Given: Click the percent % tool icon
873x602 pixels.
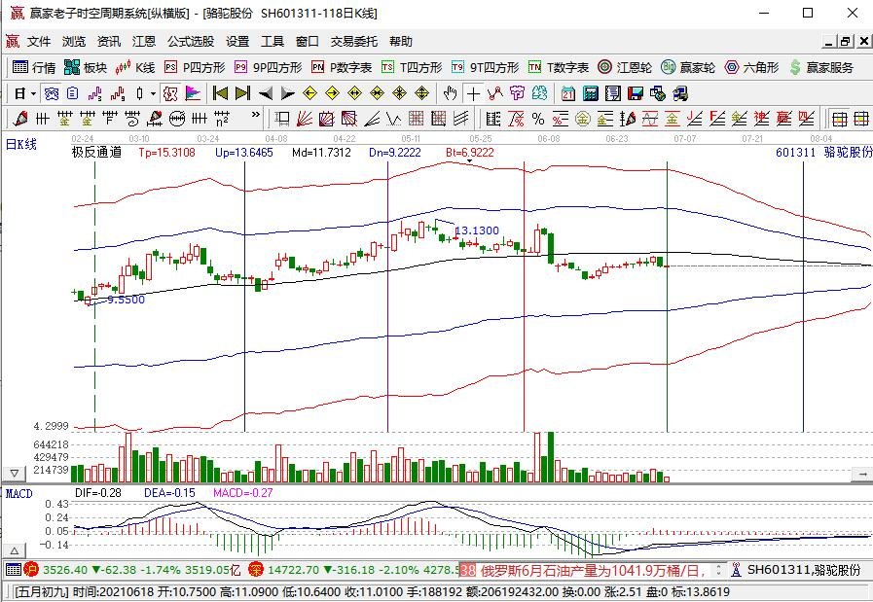Looking at the screenshot, I should [x=538, y=119].
